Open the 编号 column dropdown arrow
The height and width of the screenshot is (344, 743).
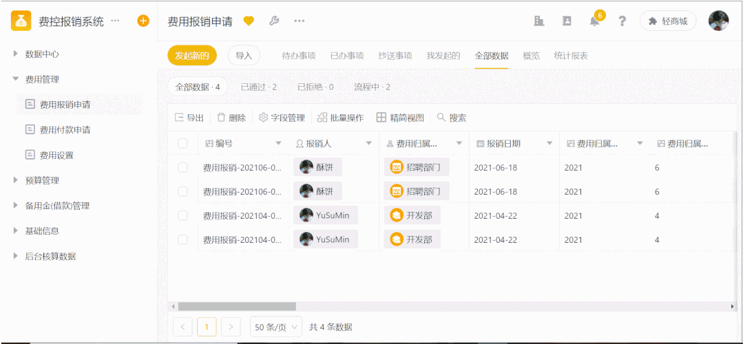[x=279, y=143]
